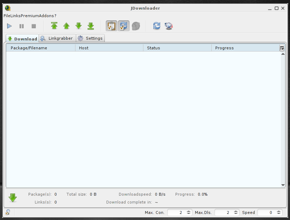Open the File menu
The height and width of the screenshot is (220, 290).
(x=7, y=16)
